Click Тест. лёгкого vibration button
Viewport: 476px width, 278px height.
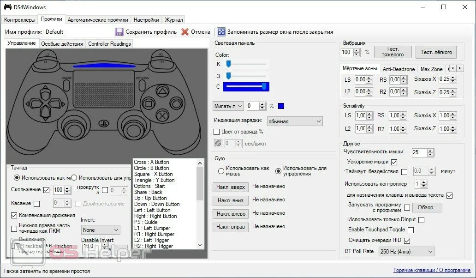(436, 52)
